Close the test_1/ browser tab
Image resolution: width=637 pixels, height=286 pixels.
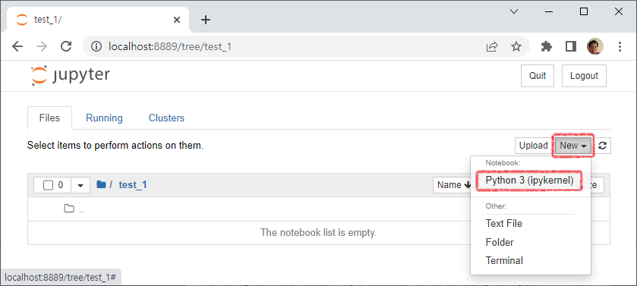[177, 20]
